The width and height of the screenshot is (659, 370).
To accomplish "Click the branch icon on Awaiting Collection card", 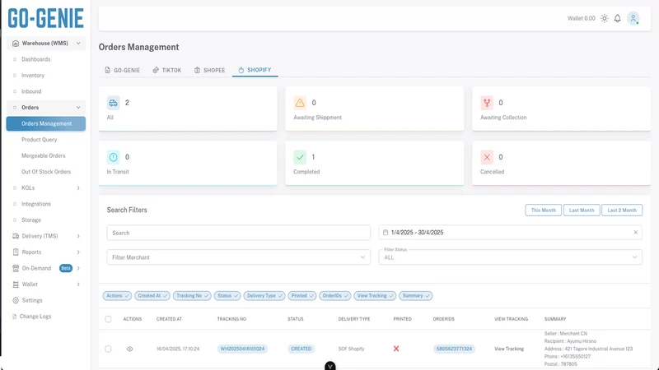I will [x=487, y=103].
